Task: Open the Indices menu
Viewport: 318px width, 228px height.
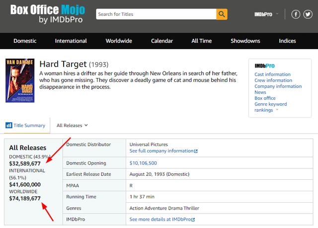Action: pos(287,41)
